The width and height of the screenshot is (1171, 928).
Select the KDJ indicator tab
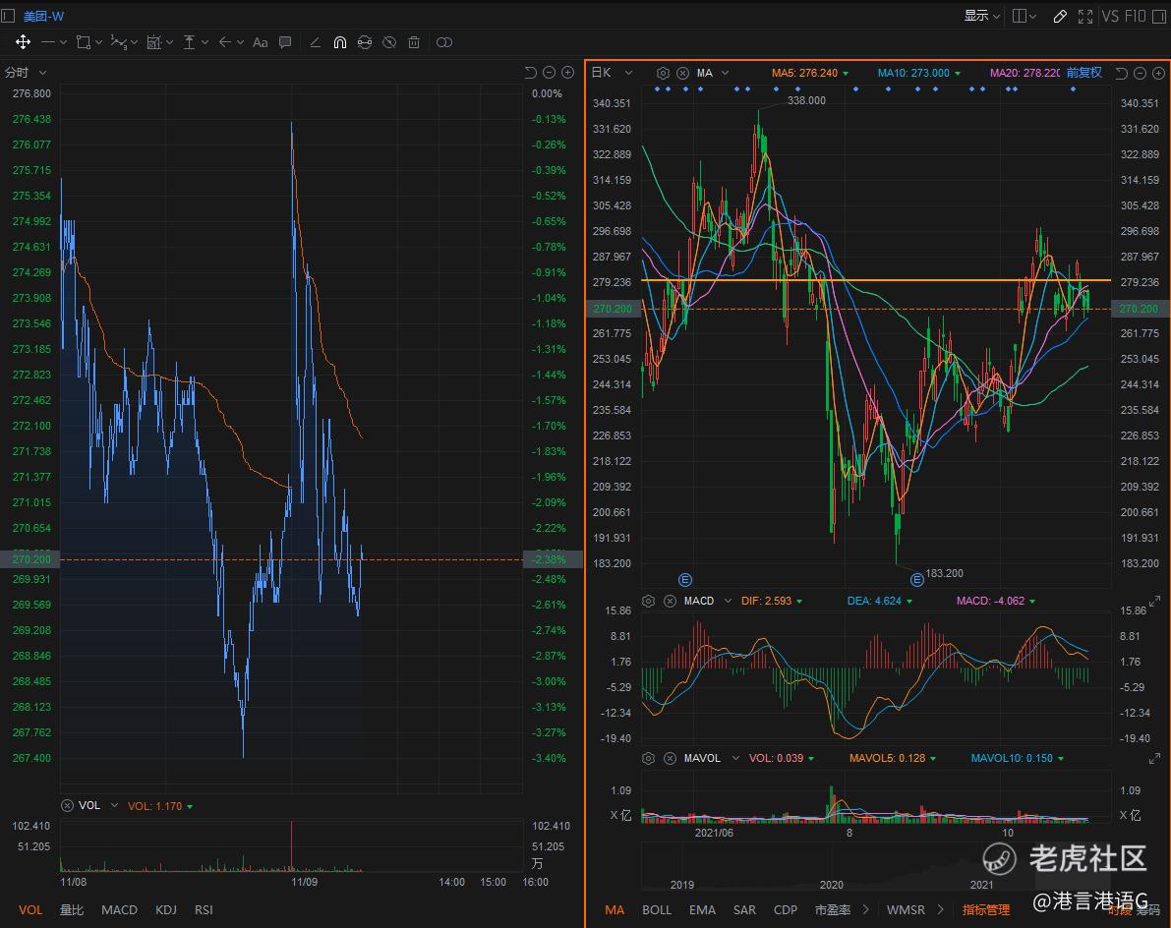click(166, 909)
